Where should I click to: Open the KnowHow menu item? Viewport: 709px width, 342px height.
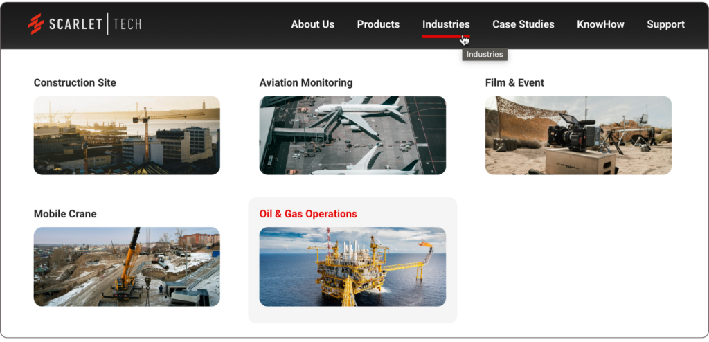tap(600, 24)
